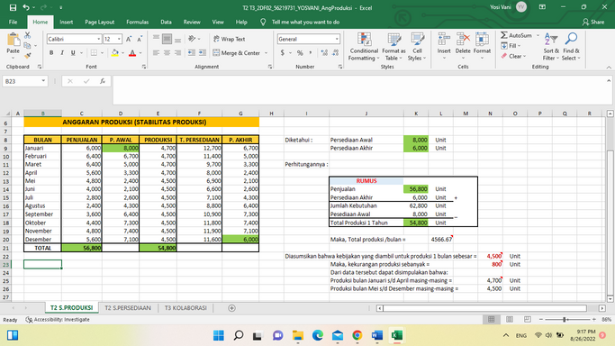Open the File tab
This screenshot has width=615, height=346.
13,22
